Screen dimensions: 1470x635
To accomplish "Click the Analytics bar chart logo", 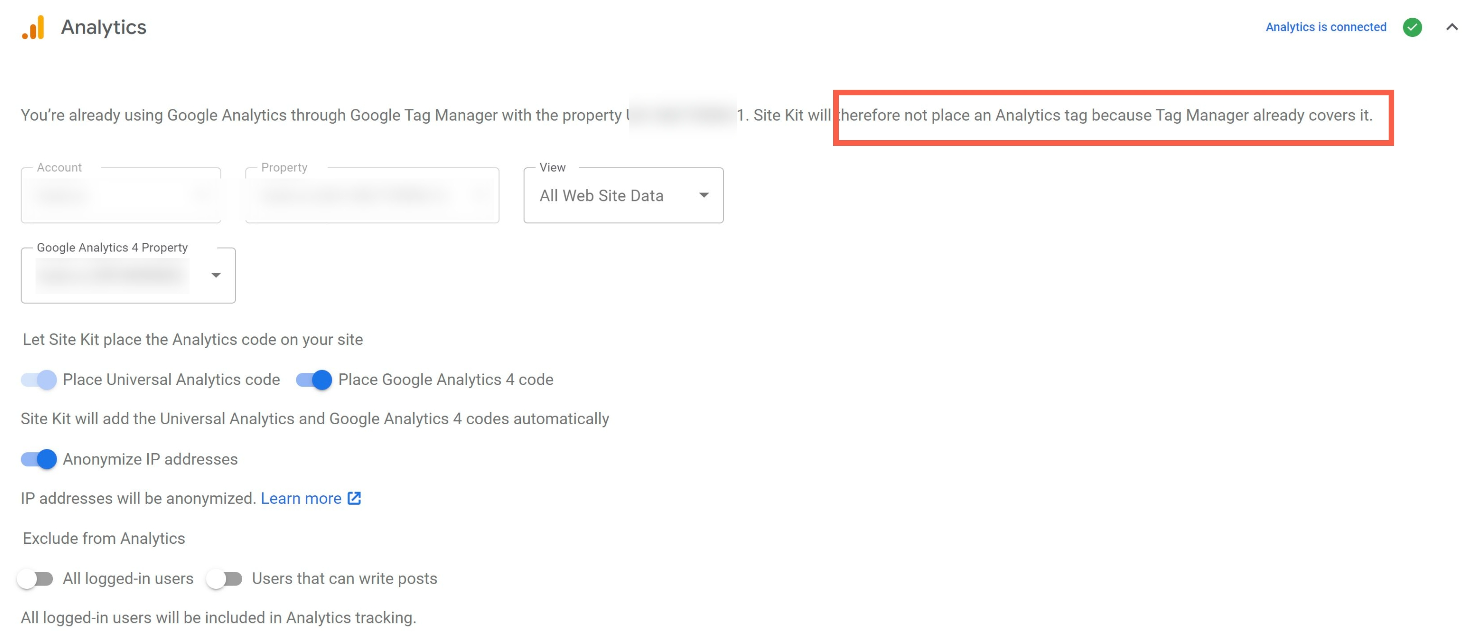I will click(x=33, y=27).
